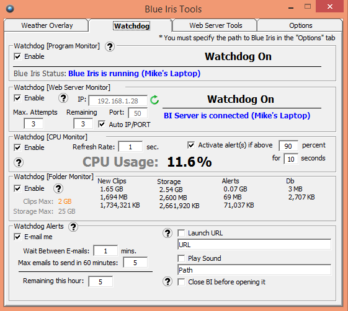Enable Play Sound checkbox
Screen dimensions: 348x311
coord(181,258)
